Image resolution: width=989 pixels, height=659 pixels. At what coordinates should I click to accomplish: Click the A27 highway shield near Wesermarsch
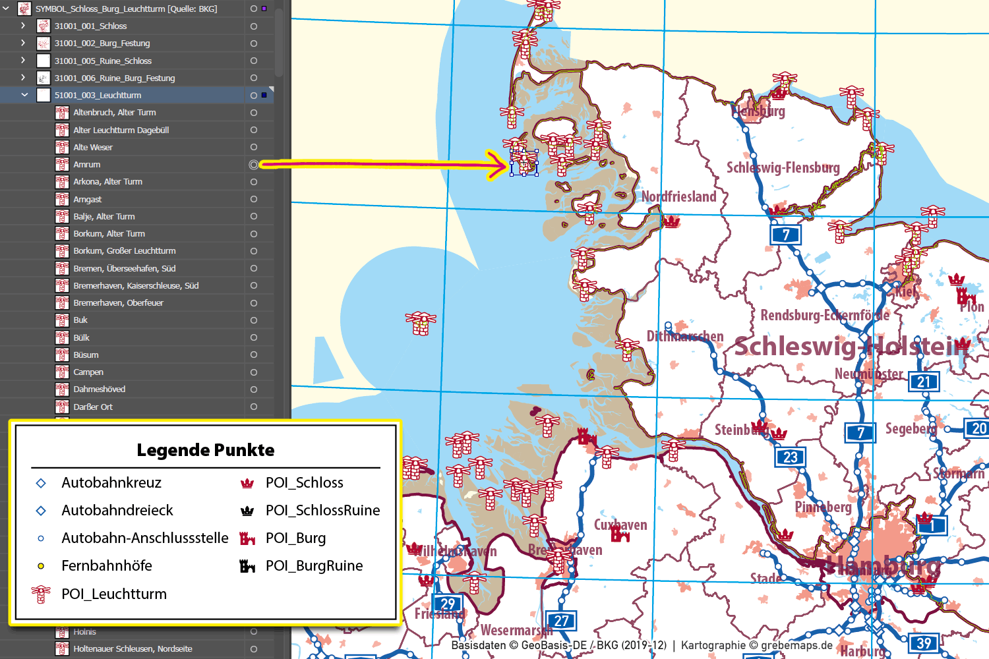561,620
